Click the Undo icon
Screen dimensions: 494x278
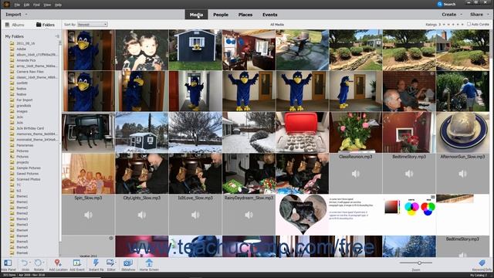(x=25, y=263)
